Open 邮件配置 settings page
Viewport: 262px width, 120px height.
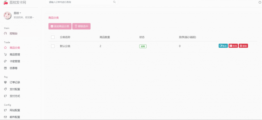click(x=15, y=117)
